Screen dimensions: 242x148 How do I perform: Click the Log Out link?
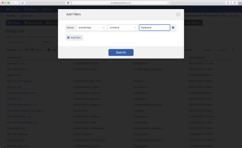(233, 16)
